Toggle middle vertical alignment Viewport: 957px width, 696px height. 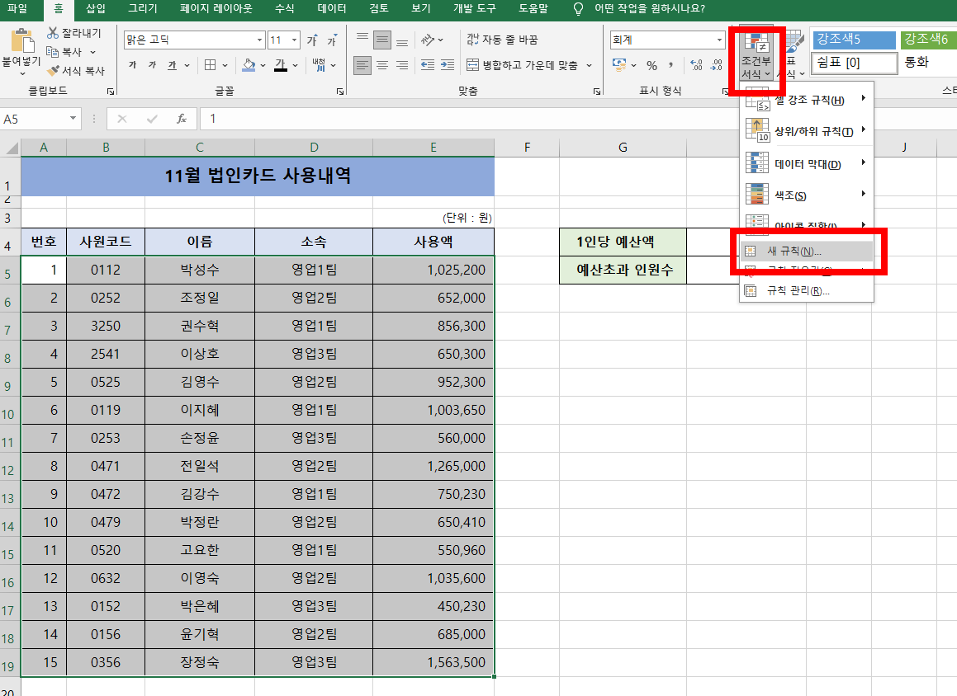pos(382,40)
